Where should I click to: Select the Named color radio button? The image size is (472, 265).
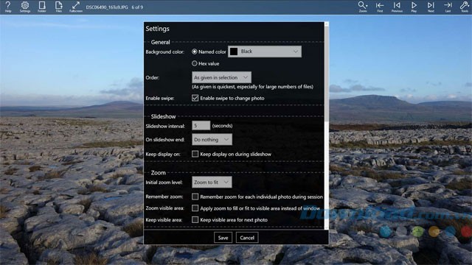pyautogui.click(x=195, y=52)
